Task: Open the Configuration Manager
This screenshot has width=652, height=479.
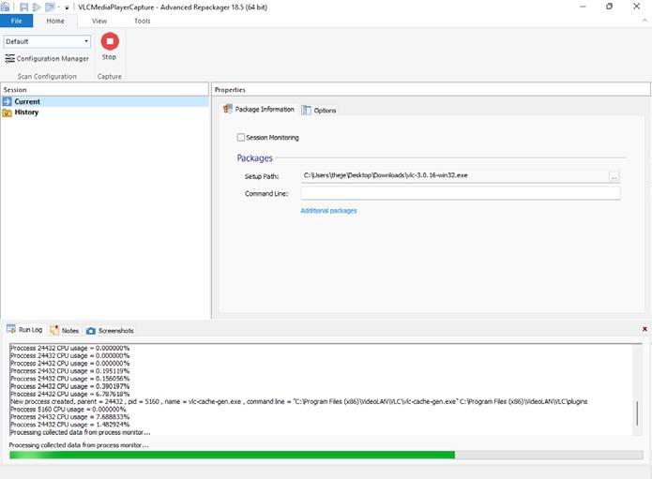Action: click(47, 59)
